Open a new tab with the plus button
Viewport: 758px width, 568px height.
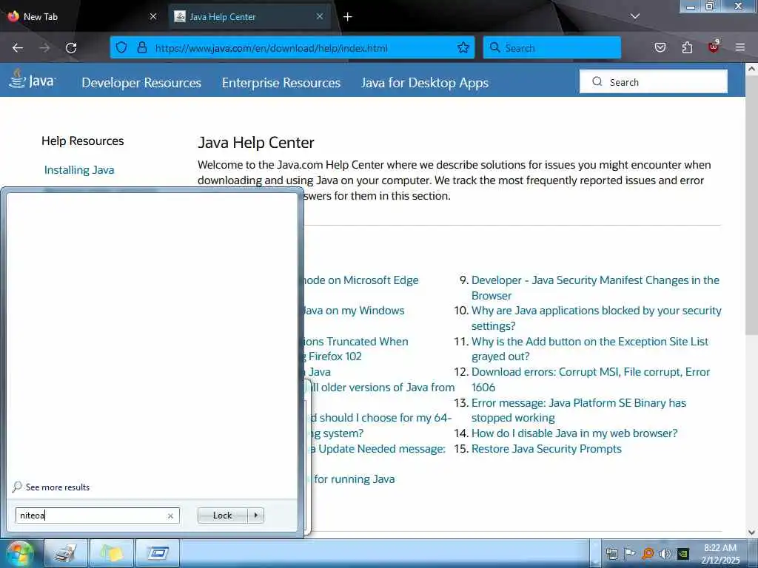[348, 17]
